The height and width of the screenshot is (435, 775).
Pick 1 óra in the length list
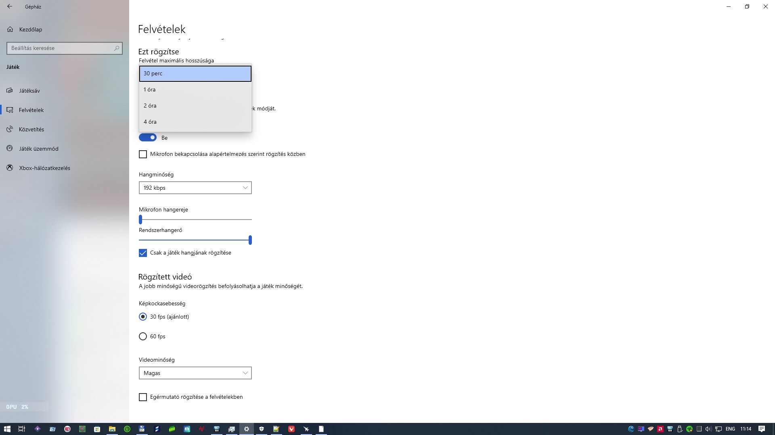pos(195,89)
